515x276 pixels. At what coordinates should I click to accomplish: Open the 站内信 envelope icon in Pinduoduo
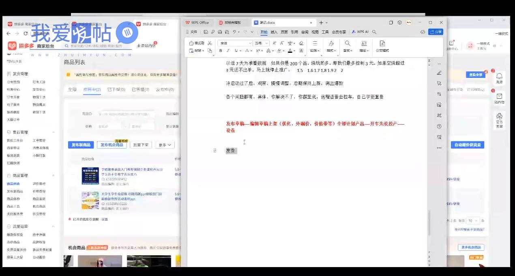(499, 96)
